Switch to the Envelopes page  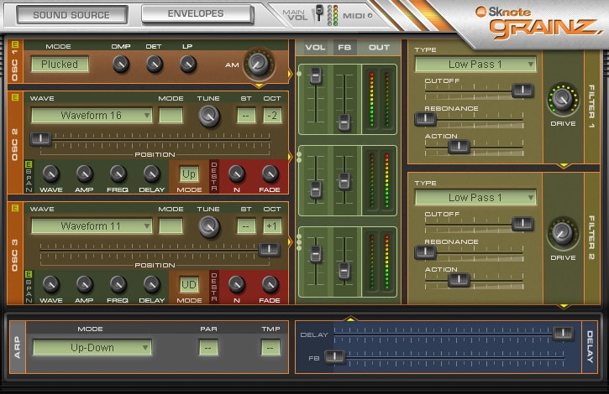[x=196, y=14]
